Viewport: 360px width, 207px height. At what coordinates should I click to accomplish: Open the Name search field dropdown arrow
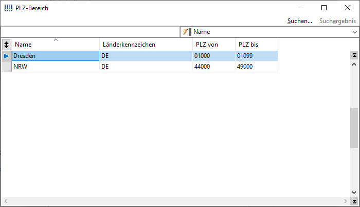(354, 32)
